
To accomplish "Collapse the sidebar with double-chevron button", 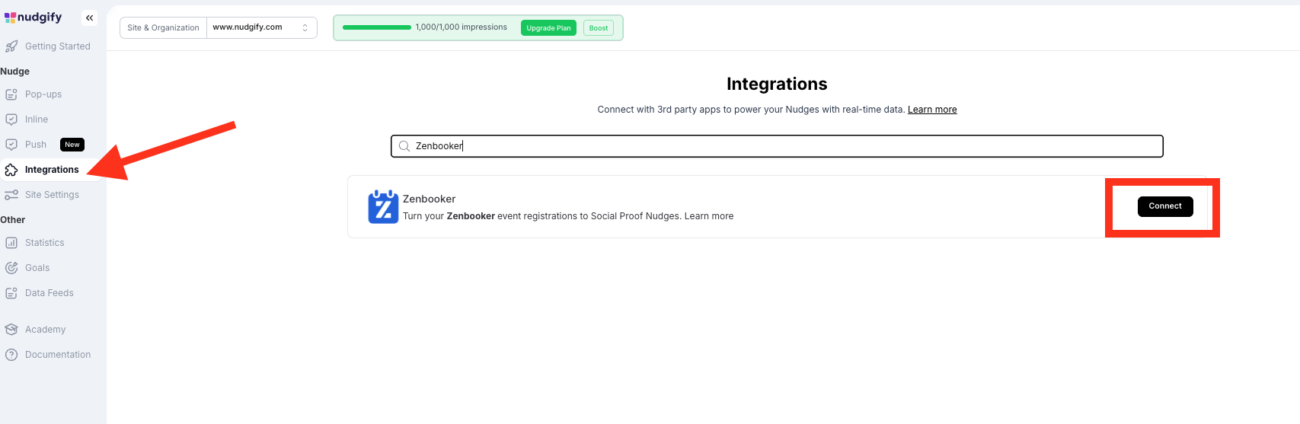I will (90, 18).
